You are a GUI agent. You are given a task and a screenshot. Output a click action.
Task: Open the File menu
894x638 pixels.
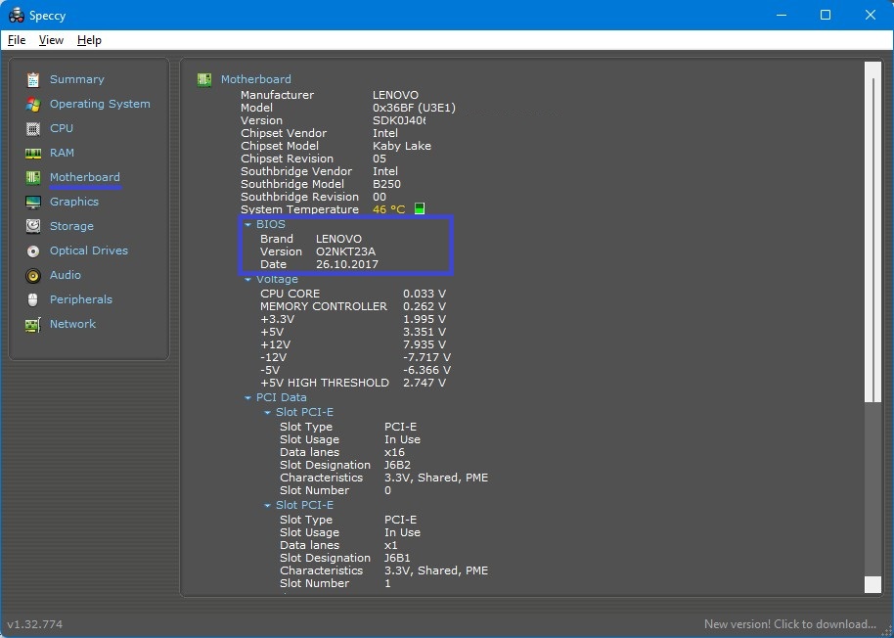tap(17, 40)
